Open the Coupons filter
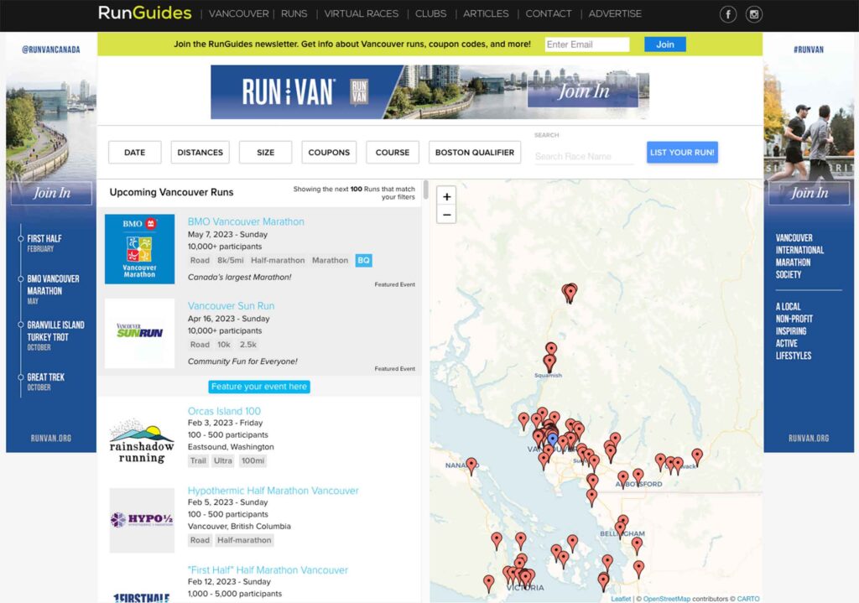The width and height of the screenshot is (859, 603). point(329,153)
